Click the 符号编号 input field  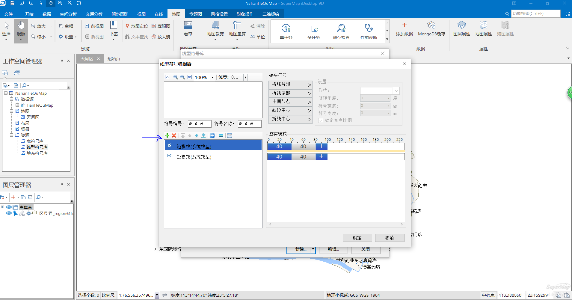coord(200,123)
